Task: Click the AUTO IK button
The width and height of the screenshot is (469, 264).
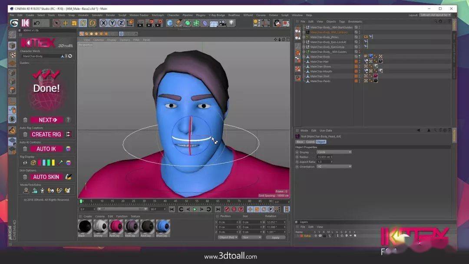Action: [46, 149]
